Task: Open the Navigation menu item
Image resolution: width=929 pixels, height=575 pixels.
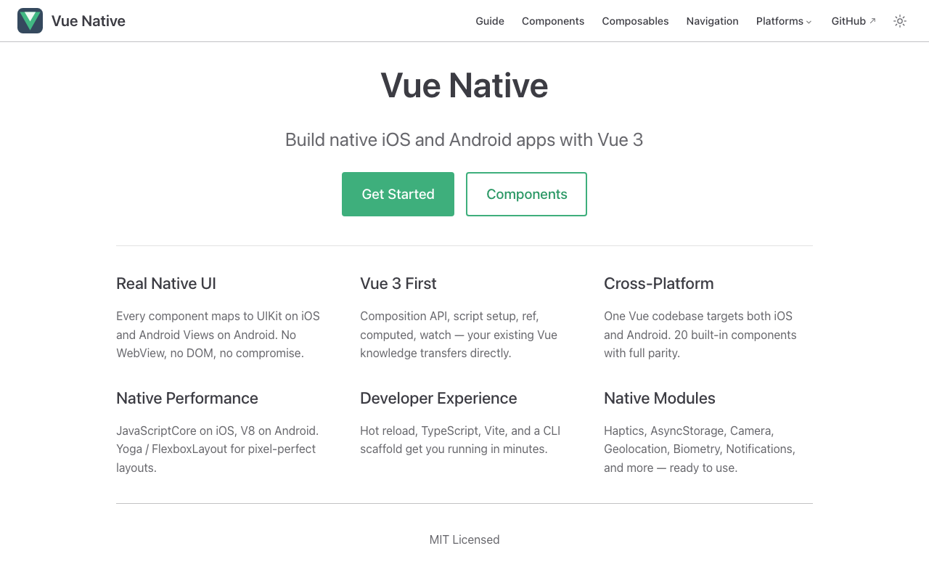Action: (712, 21)
